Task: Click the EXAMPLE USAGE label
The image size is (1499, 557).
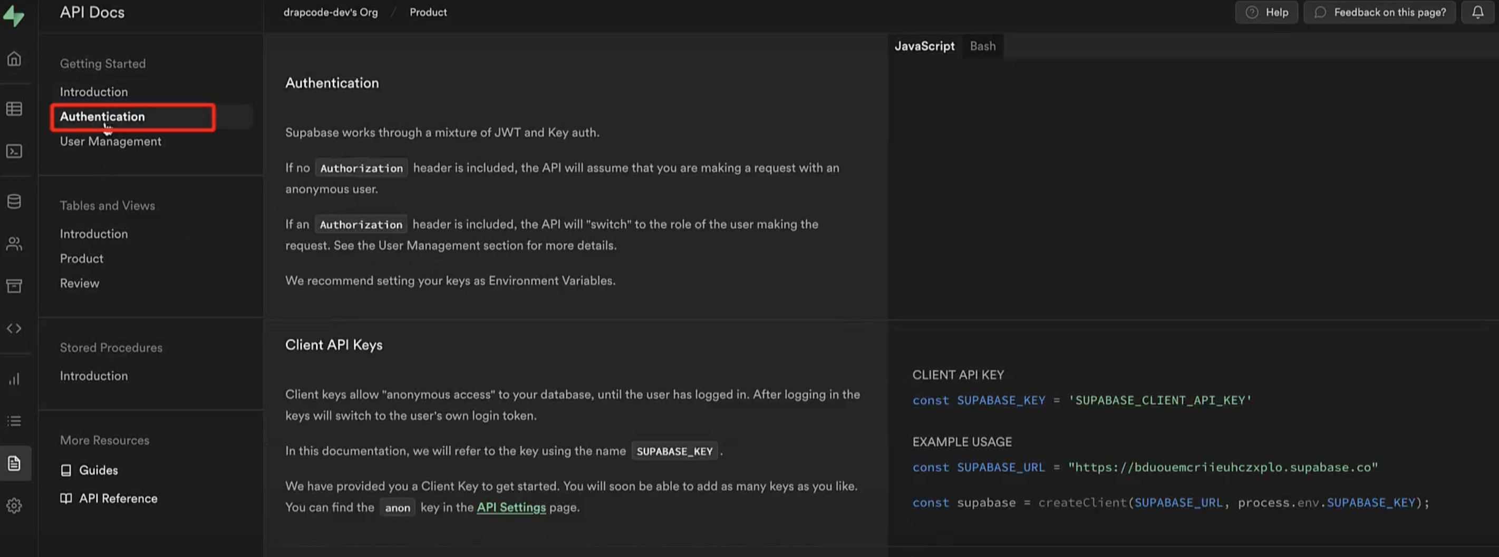Action: tap(962, 442)
